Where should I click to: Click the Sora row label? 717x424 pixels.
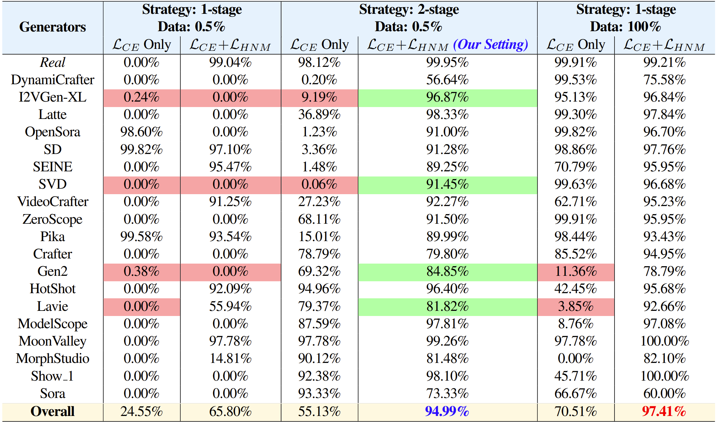coord(52,394)
